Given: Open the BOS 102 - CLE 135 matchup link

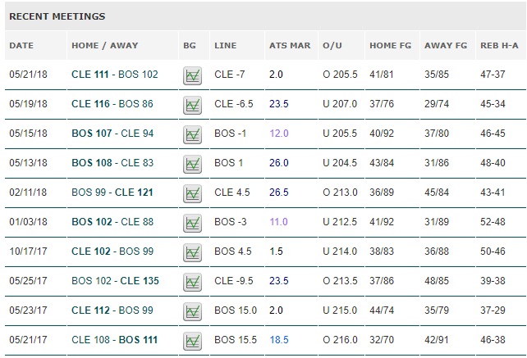Looking at the screenshot, I should click(115, 281).
